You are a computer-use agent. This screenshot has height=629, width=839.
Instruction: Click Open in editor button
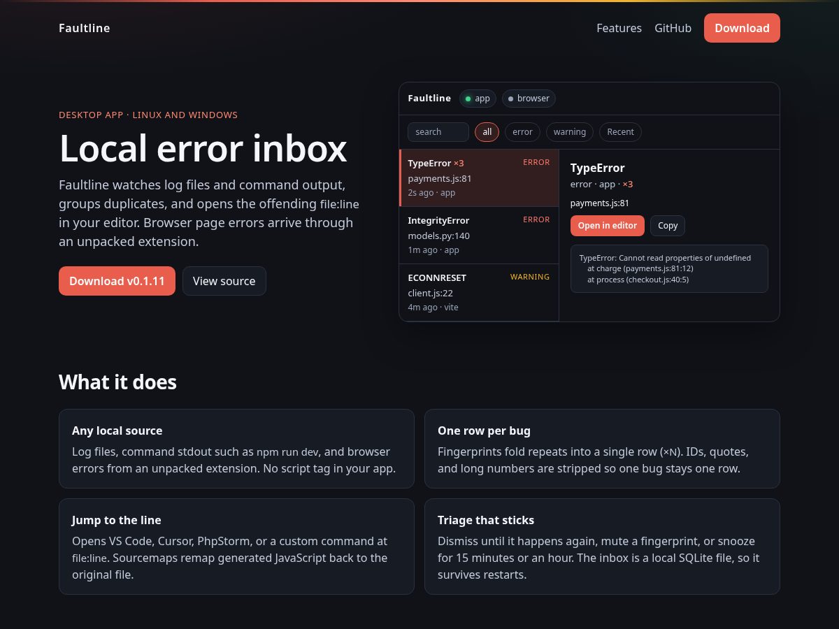608,226
